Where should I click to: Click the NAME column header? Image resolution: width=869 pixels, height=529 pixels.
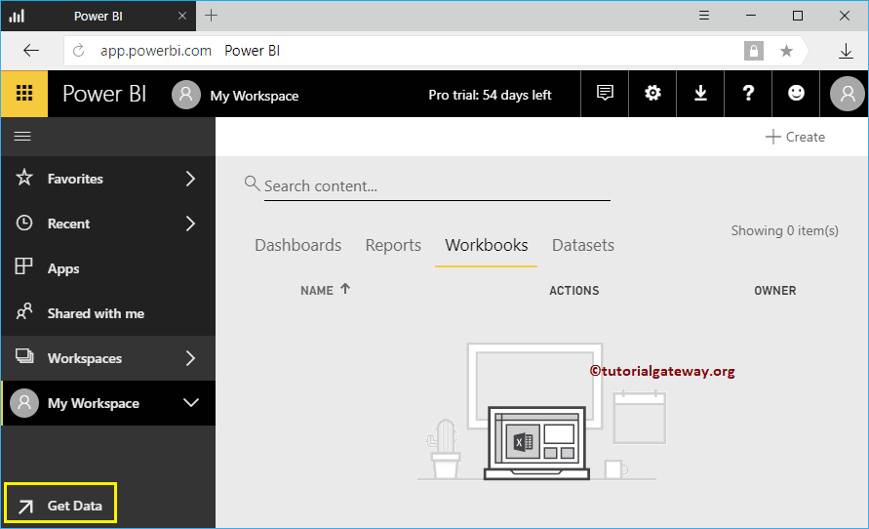tap(317, 291)
